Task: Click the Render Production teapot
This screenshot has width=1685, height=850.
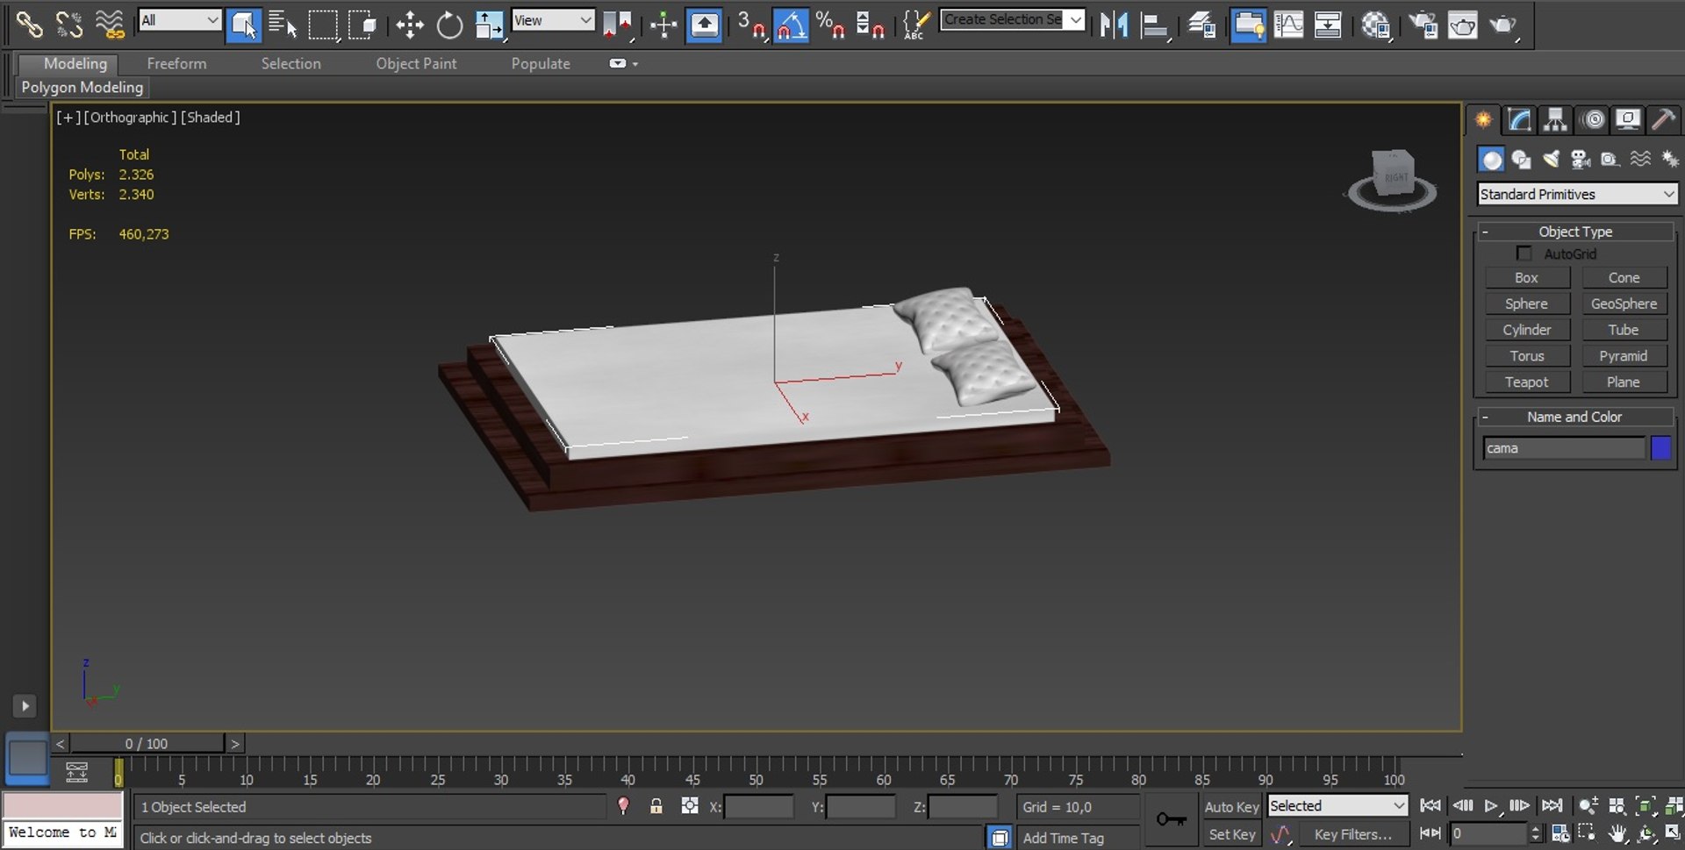Action: [x=1503, y=25]
